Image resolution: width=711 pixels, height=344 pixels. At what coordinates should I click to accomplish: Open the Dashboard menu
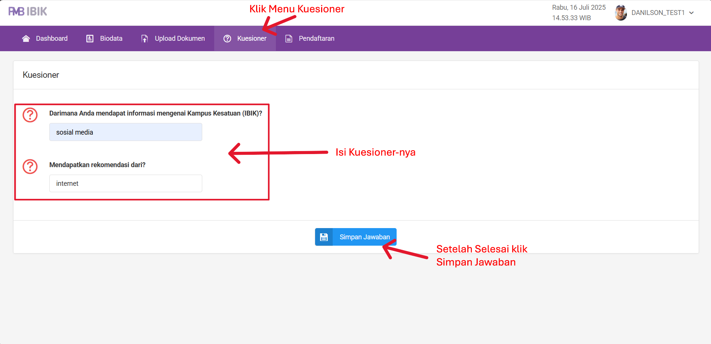pos(52,39)
